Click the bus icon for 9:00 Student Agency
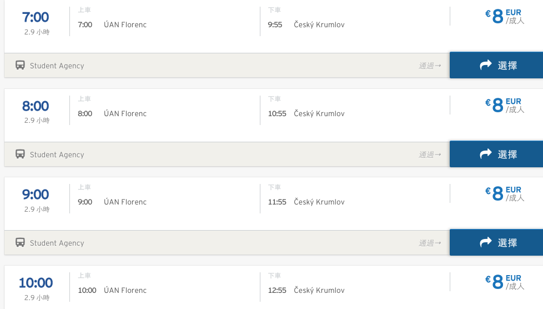Screen dimensions: 543x309 [x=20, y=242]
